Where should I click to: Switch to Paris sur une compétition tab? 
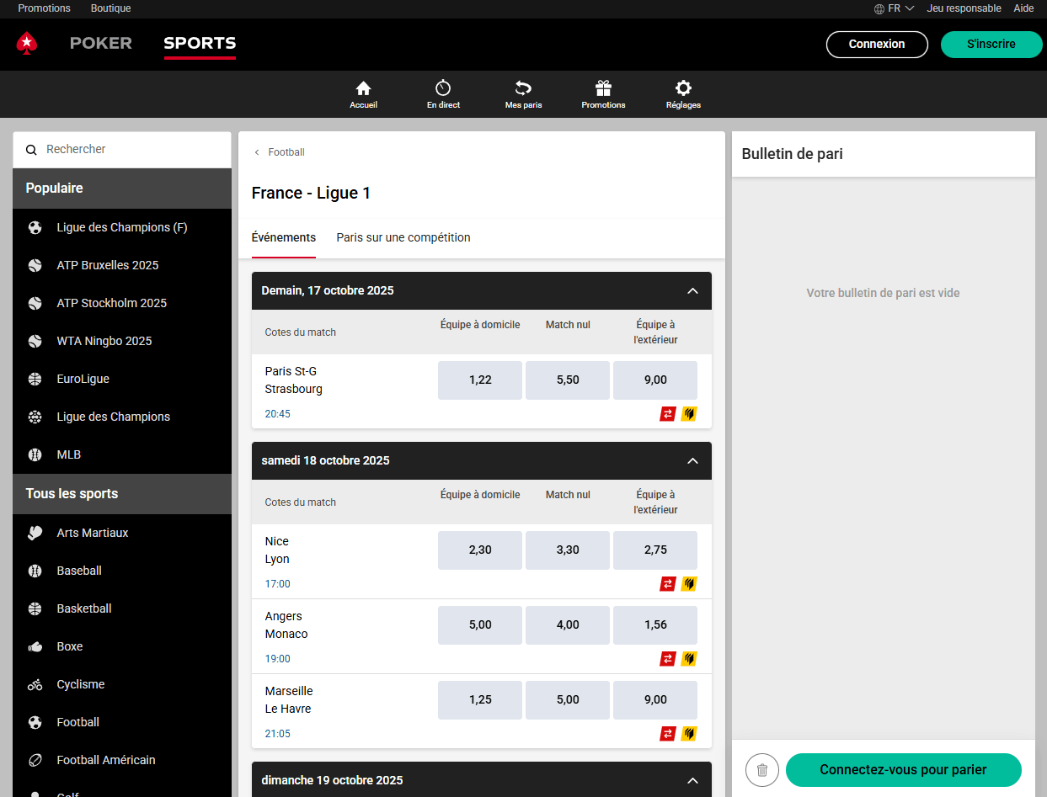click(403, 238)
